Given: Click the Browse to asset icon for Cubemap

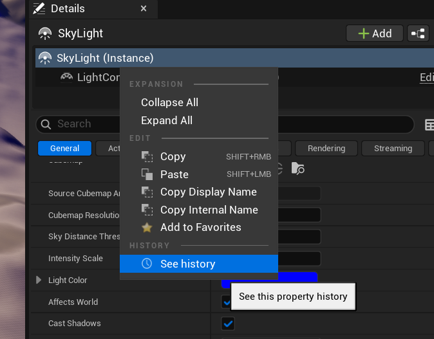Looking at the screenshot, I should tap(297, 169).
